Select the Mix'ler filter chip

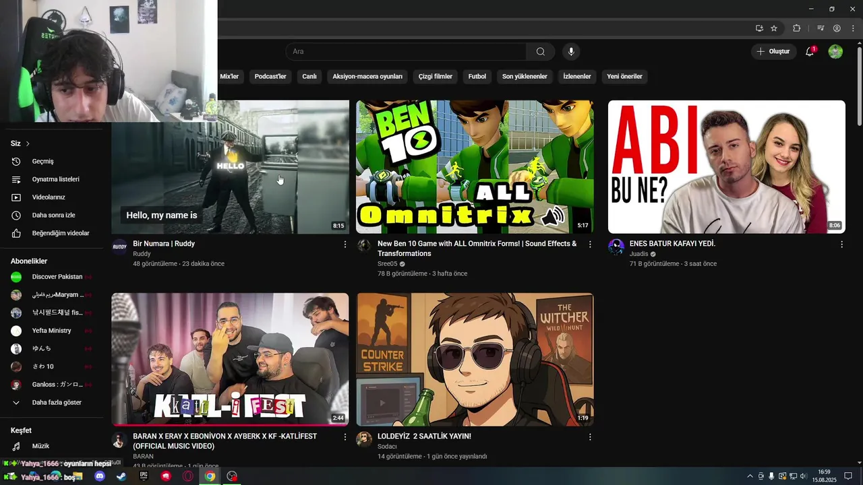pyautogui.click(x=229, y=76)
